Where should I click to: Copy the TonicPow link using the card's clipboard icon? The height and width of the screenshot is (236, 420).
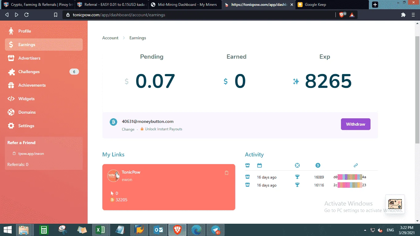[x=227, y=173]
